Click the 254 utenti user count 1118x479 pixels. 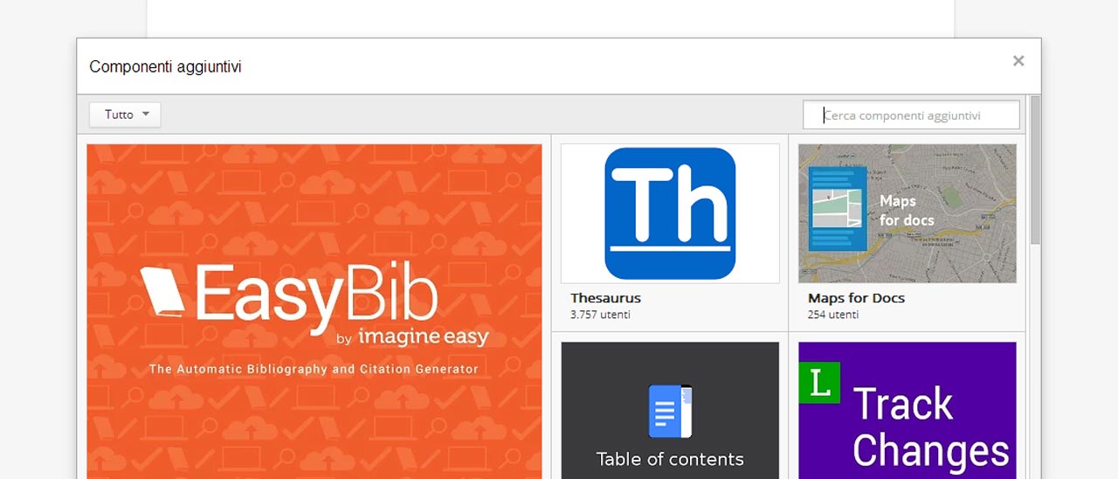pyautogui.click(x=833, y=315)
